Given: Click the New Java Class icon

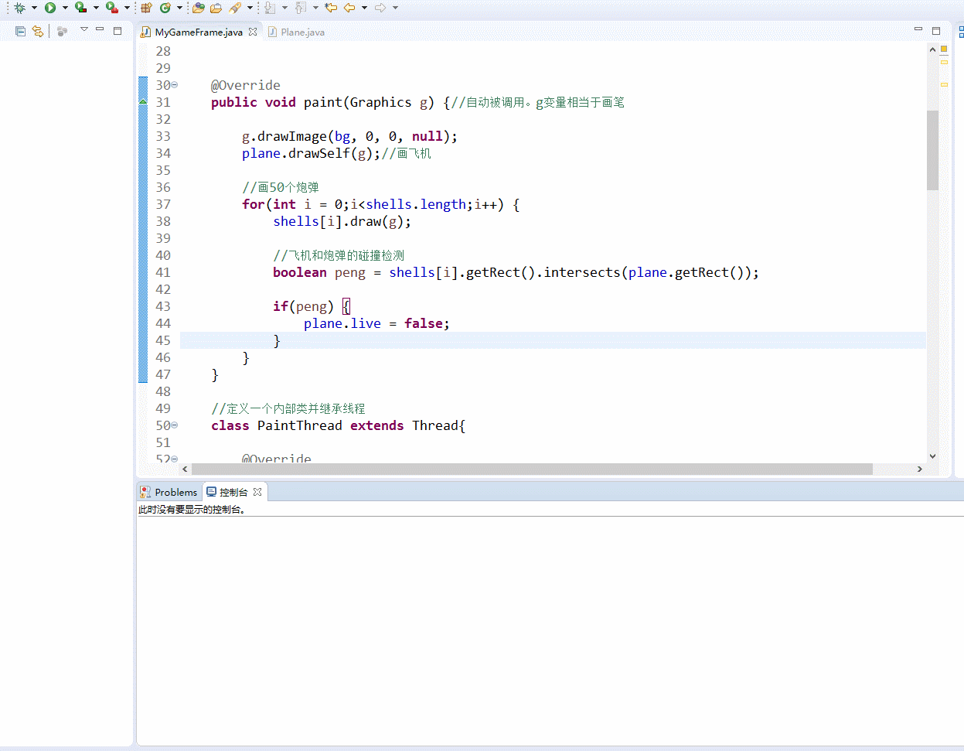Looking at the screenshot, I should [x=165, y=8].
